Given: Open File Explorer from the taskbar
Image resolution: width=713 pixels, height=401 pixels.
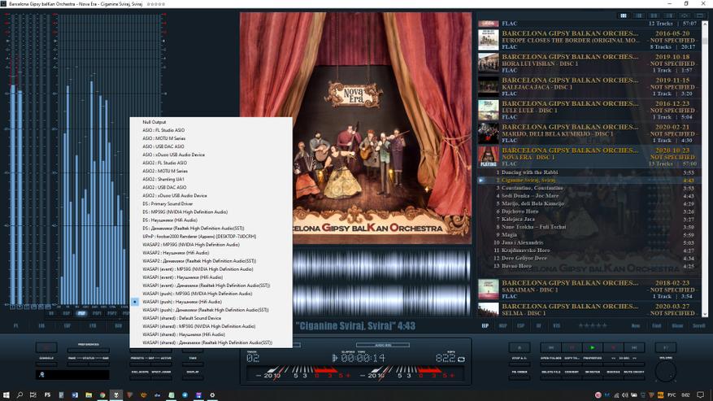Looking at the screenshot, I should (x=89, y=395).
